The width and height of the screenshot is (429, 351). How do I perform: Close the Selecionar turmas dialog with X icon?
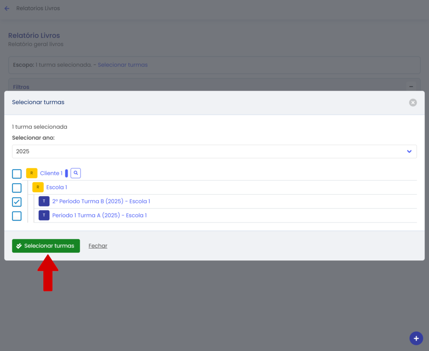pos(413,103)
